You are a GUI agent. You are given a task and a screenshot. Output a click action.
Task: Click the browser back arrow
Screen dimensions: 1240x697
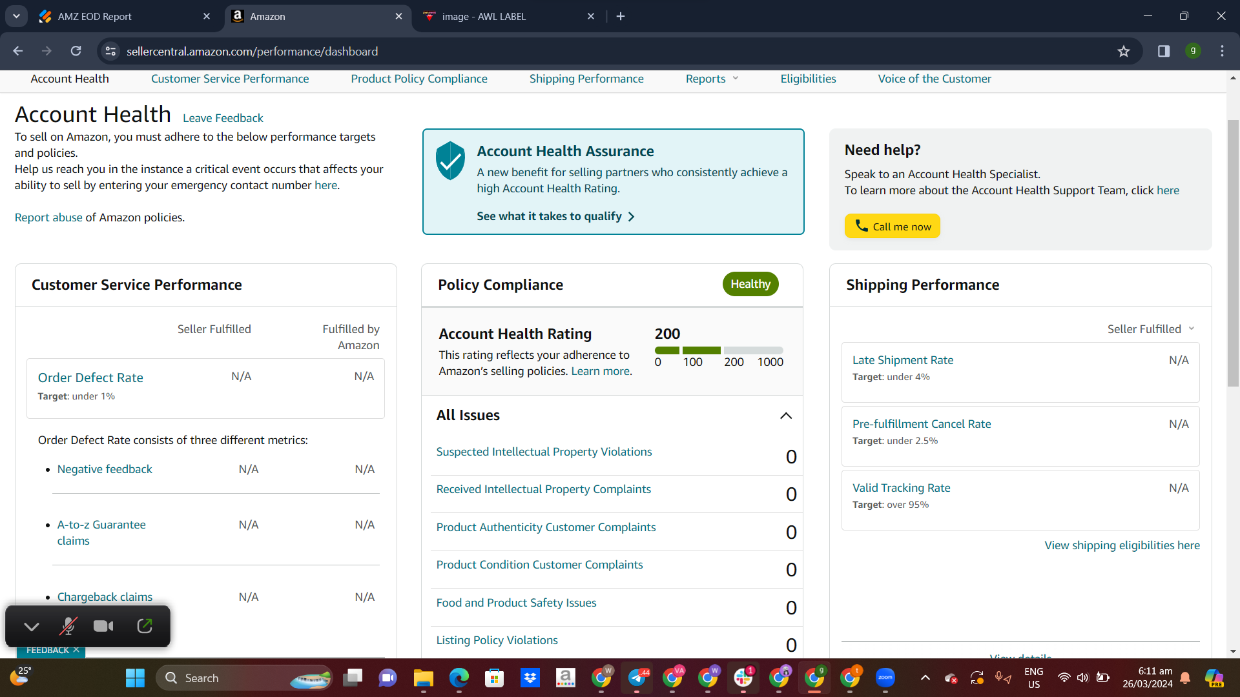(18, 51)
